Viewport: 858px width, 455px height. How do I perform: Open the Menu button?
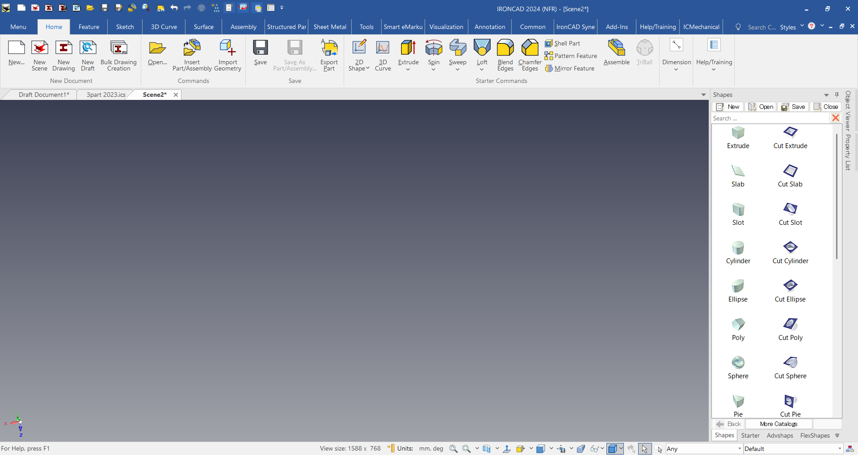coord(18,27)
